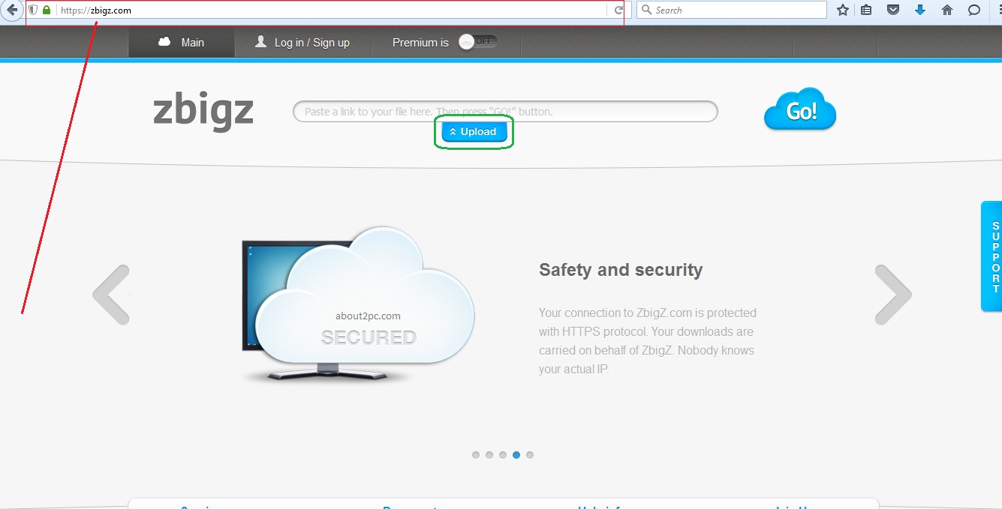Open the Main tab
The image size is (1002, 509).
tap(182, 43)
